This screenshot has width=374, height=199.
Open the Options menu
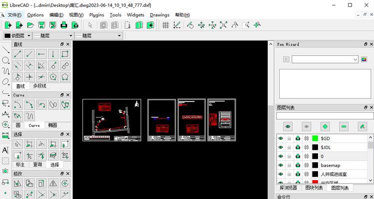pyautogui.click(x=35, y=15)
